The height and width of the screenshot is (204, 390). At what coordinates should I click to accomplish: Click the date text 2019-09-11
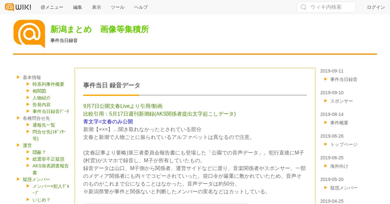(332, 71)
